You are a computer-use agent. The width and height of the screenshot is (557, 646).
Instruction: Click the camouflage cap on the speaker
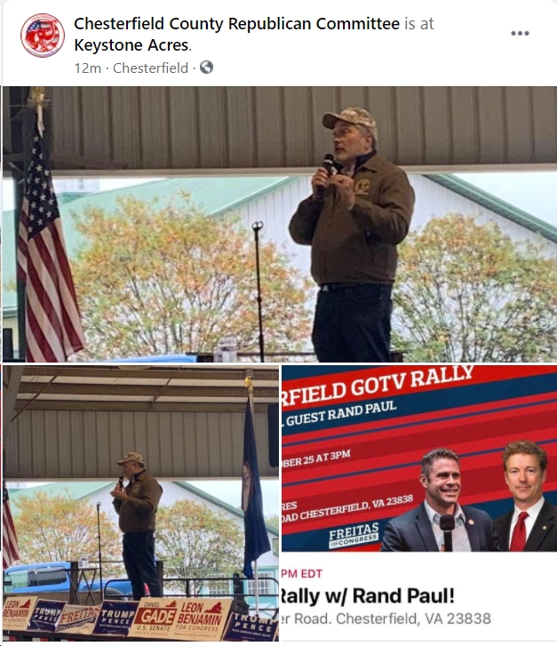pos(349,119)
